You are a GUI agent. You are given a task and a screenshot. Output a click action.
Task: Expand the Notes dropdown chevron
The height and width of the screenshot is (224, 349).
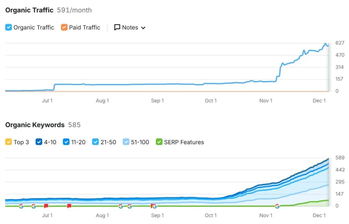[x=143, y=28]
